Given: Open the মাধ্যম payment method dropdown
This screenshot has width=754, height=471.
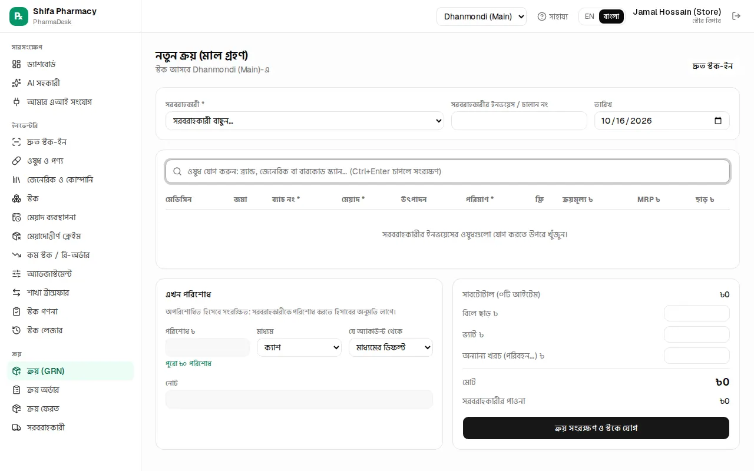Looking at the screenshot, I should 299,347.
